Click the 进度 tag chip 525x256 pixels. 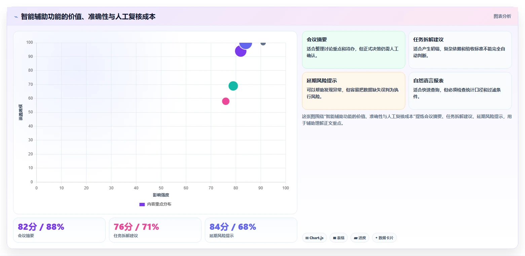click(360, 238)
